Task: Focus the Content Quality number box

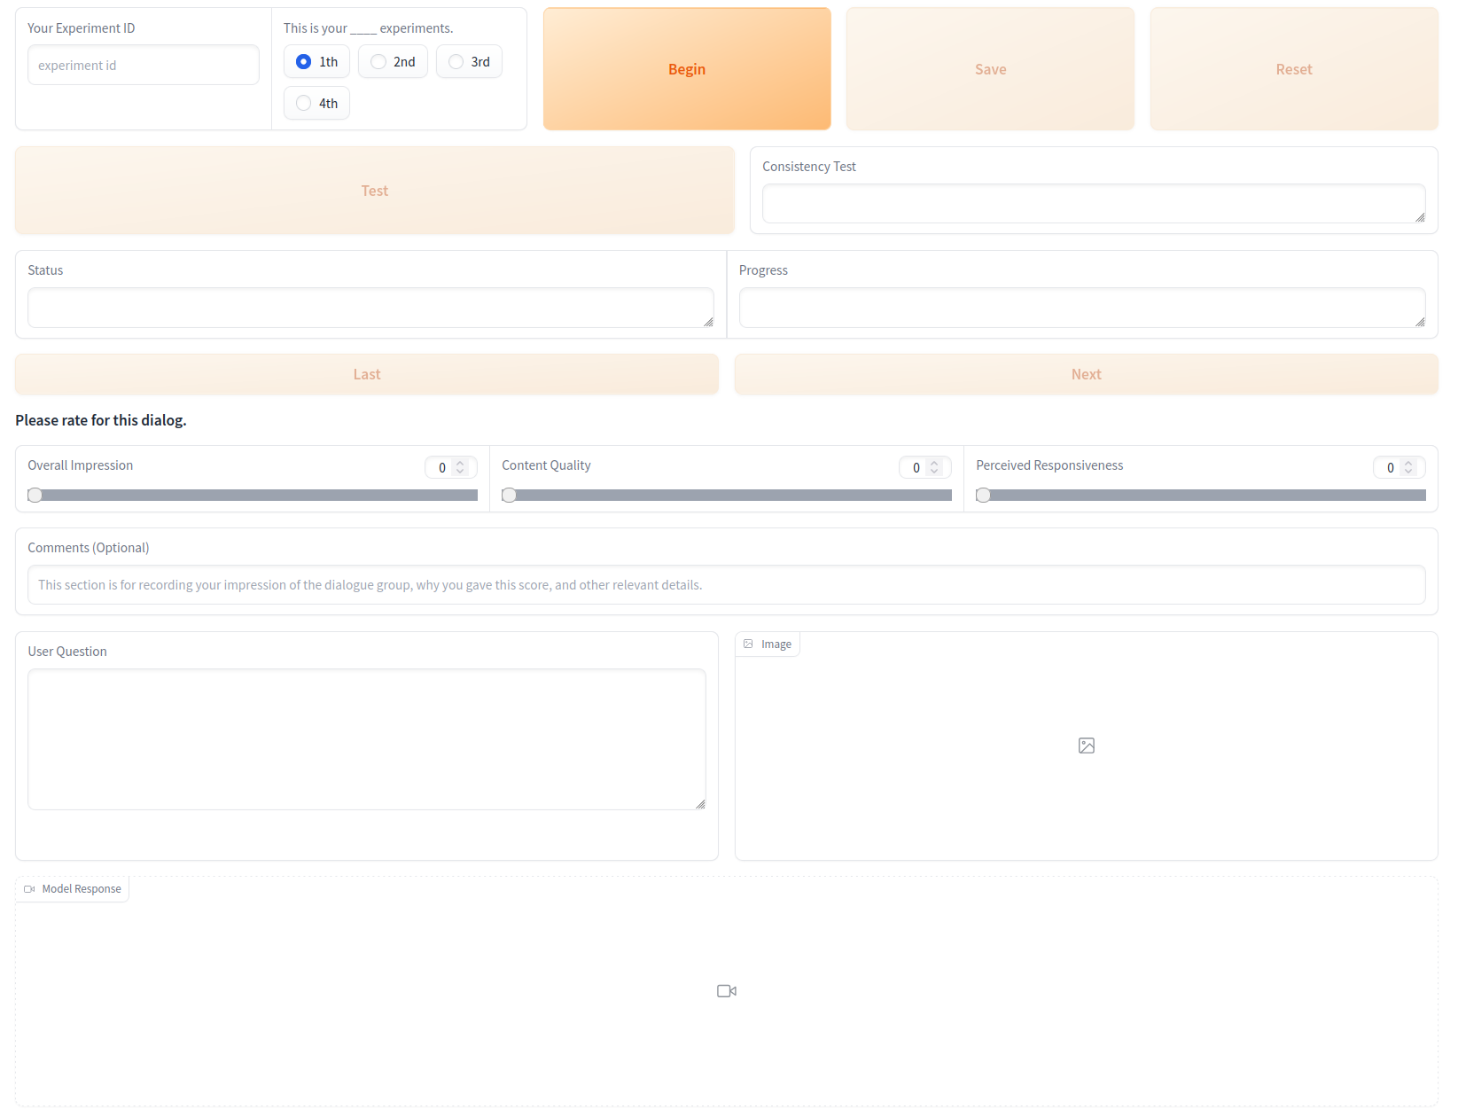Action: (x=925, y=467)
